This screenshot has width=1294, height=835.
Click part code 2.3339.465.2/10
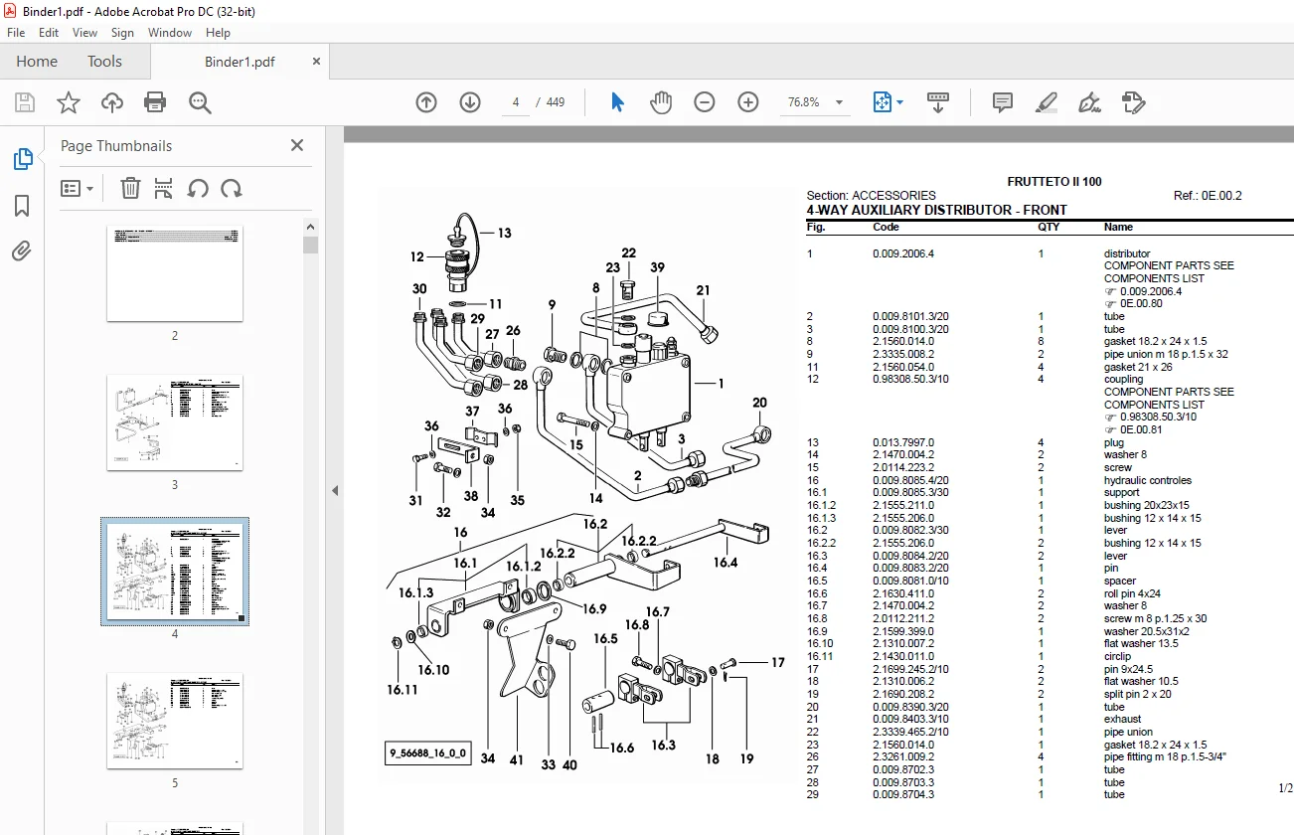(x=910, y=732)
